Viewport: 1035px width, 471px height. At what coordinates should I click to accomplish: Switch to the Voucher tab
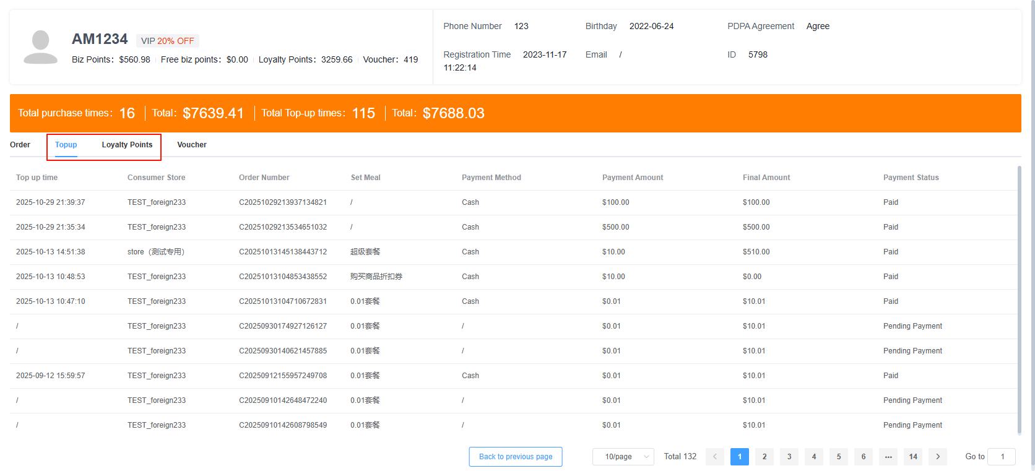click(192, 145)
